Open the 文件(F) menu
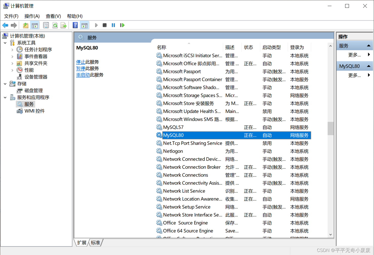This screenshot has height=255, width=374. (11, 16)
